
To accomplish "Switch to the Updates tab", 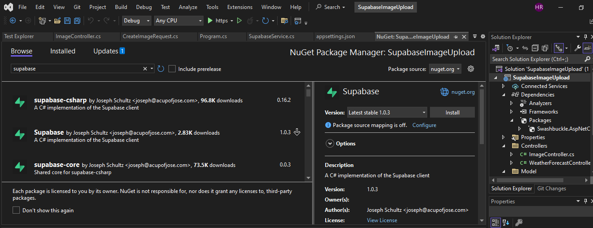I will [109, 51].
